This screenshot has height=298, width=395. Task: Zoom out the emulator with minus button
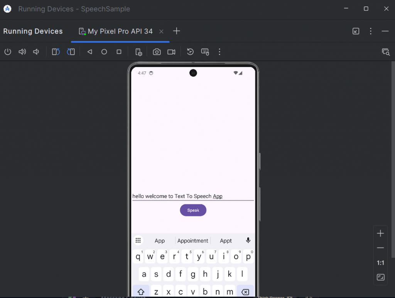click(380, 248)
